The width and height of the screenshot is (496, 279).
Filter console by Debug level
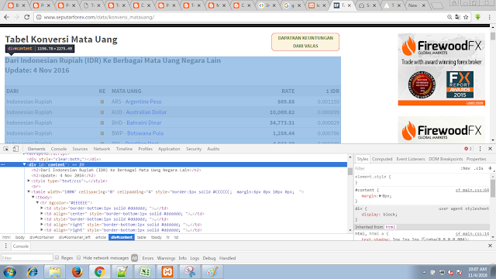point(209,258)
